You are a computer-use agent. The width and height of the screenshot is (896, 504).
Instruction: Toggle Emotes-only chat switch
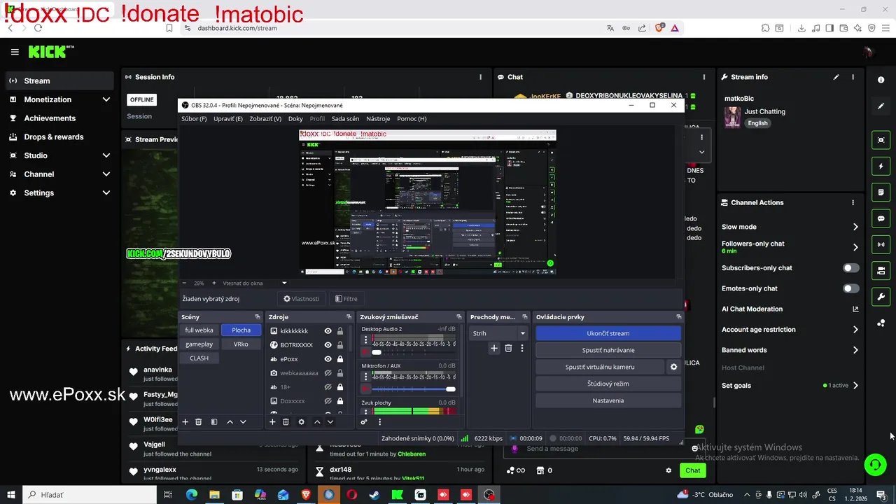click(x=850, y=288)
